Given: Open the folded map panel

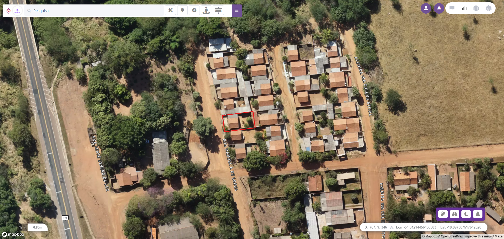Looking at the screenshot, I should coord(452,8).
